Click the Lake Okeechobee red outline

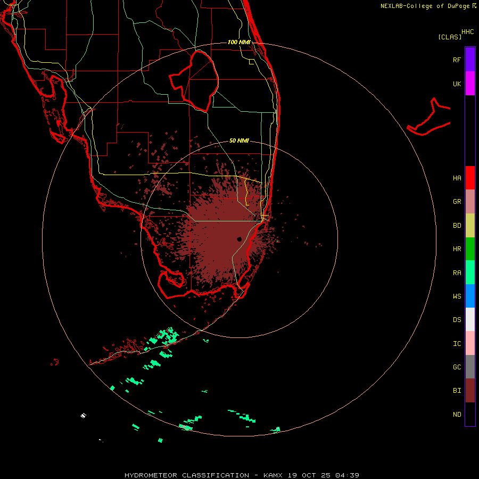click(194, 81)
